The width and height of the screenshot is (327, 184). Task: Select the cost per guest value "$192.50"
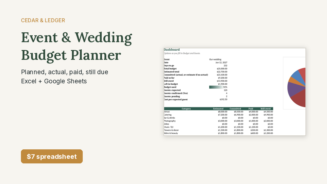pyautogui.click(x=223, y=100)
